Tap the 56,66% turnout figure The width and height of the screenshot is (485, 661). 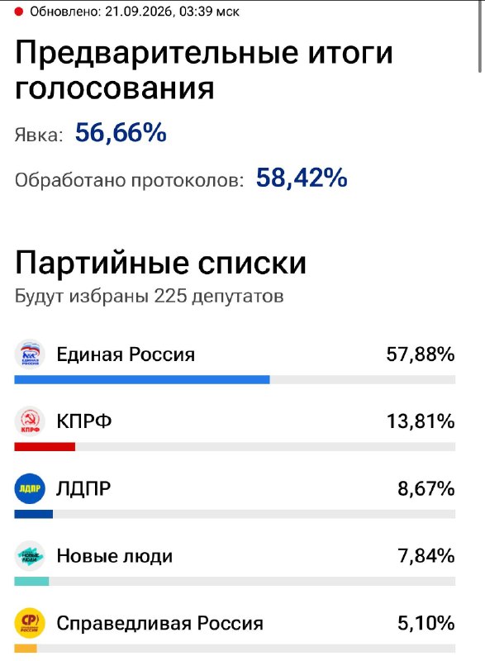121,132
